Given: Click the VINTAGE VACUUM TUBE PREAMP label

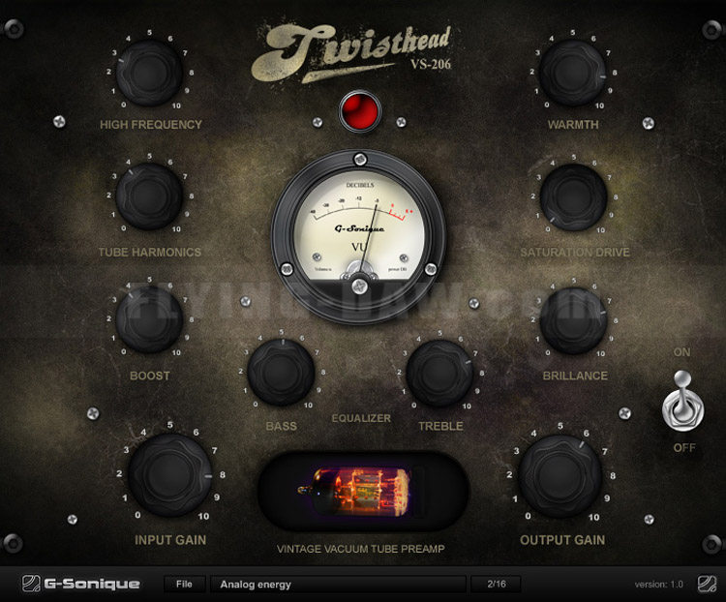Looking at the screenshot, I should pyautogui.click(x=361, y=549).
